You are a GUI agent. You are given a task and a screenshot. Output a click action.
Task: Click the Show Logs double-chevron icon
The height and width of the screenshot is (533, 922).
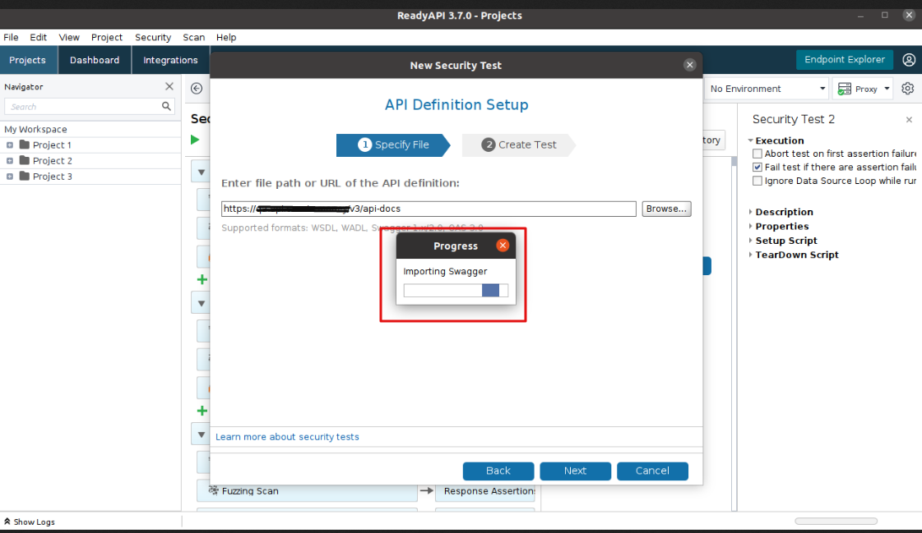point(7,522)
